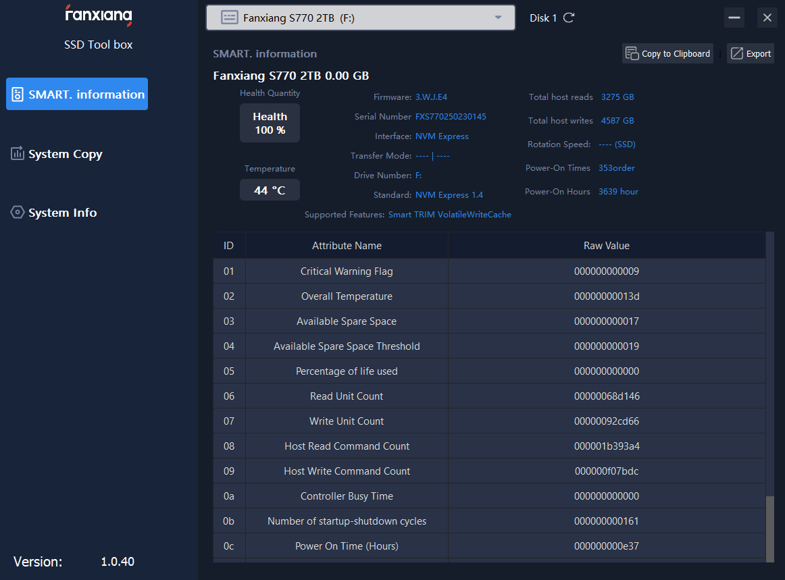Click the Version 1.0.40 label
Viewport: 785px width, 580px height.
click(74, 562)
